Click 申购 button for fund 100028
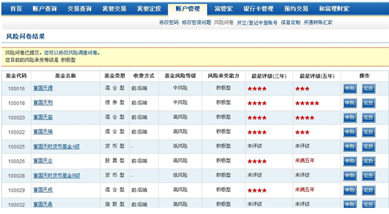Viewport: 389px width, 214px height. tap(350, 175)
